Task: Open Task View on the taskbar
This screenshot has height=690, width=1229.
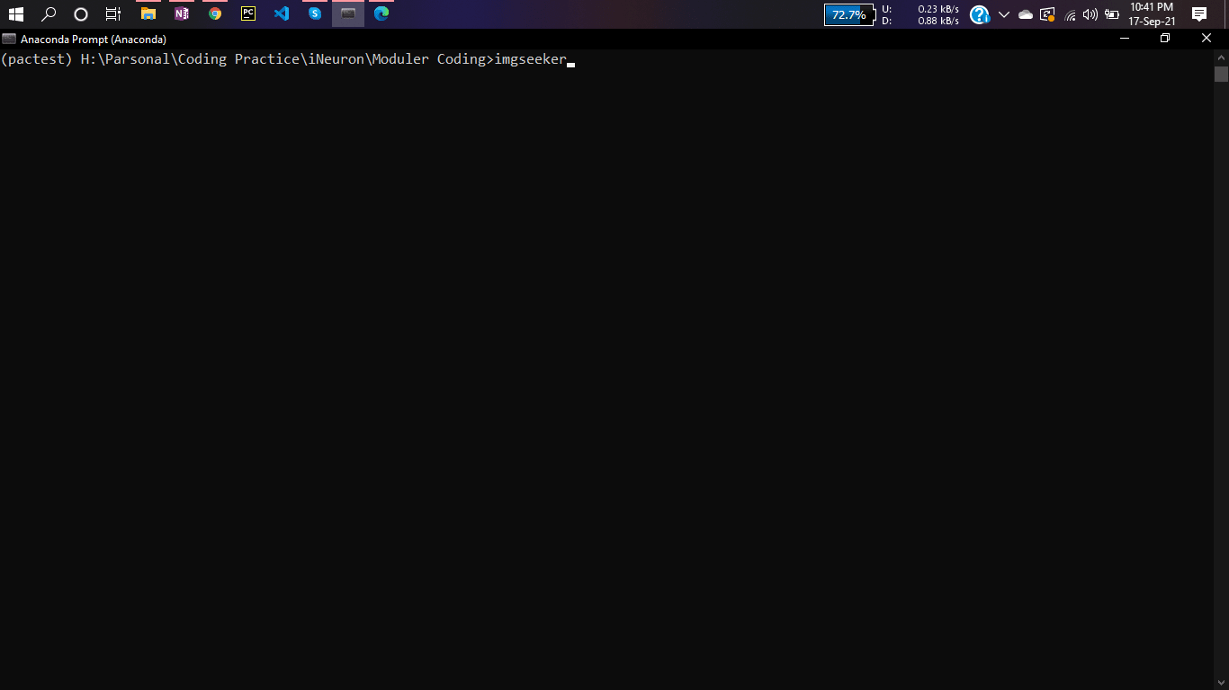Action: [x=113, y=14]
